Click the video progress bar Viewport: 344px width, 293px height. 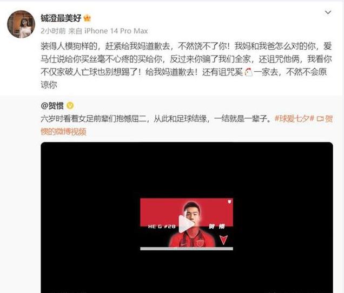[x=187, y=249]
